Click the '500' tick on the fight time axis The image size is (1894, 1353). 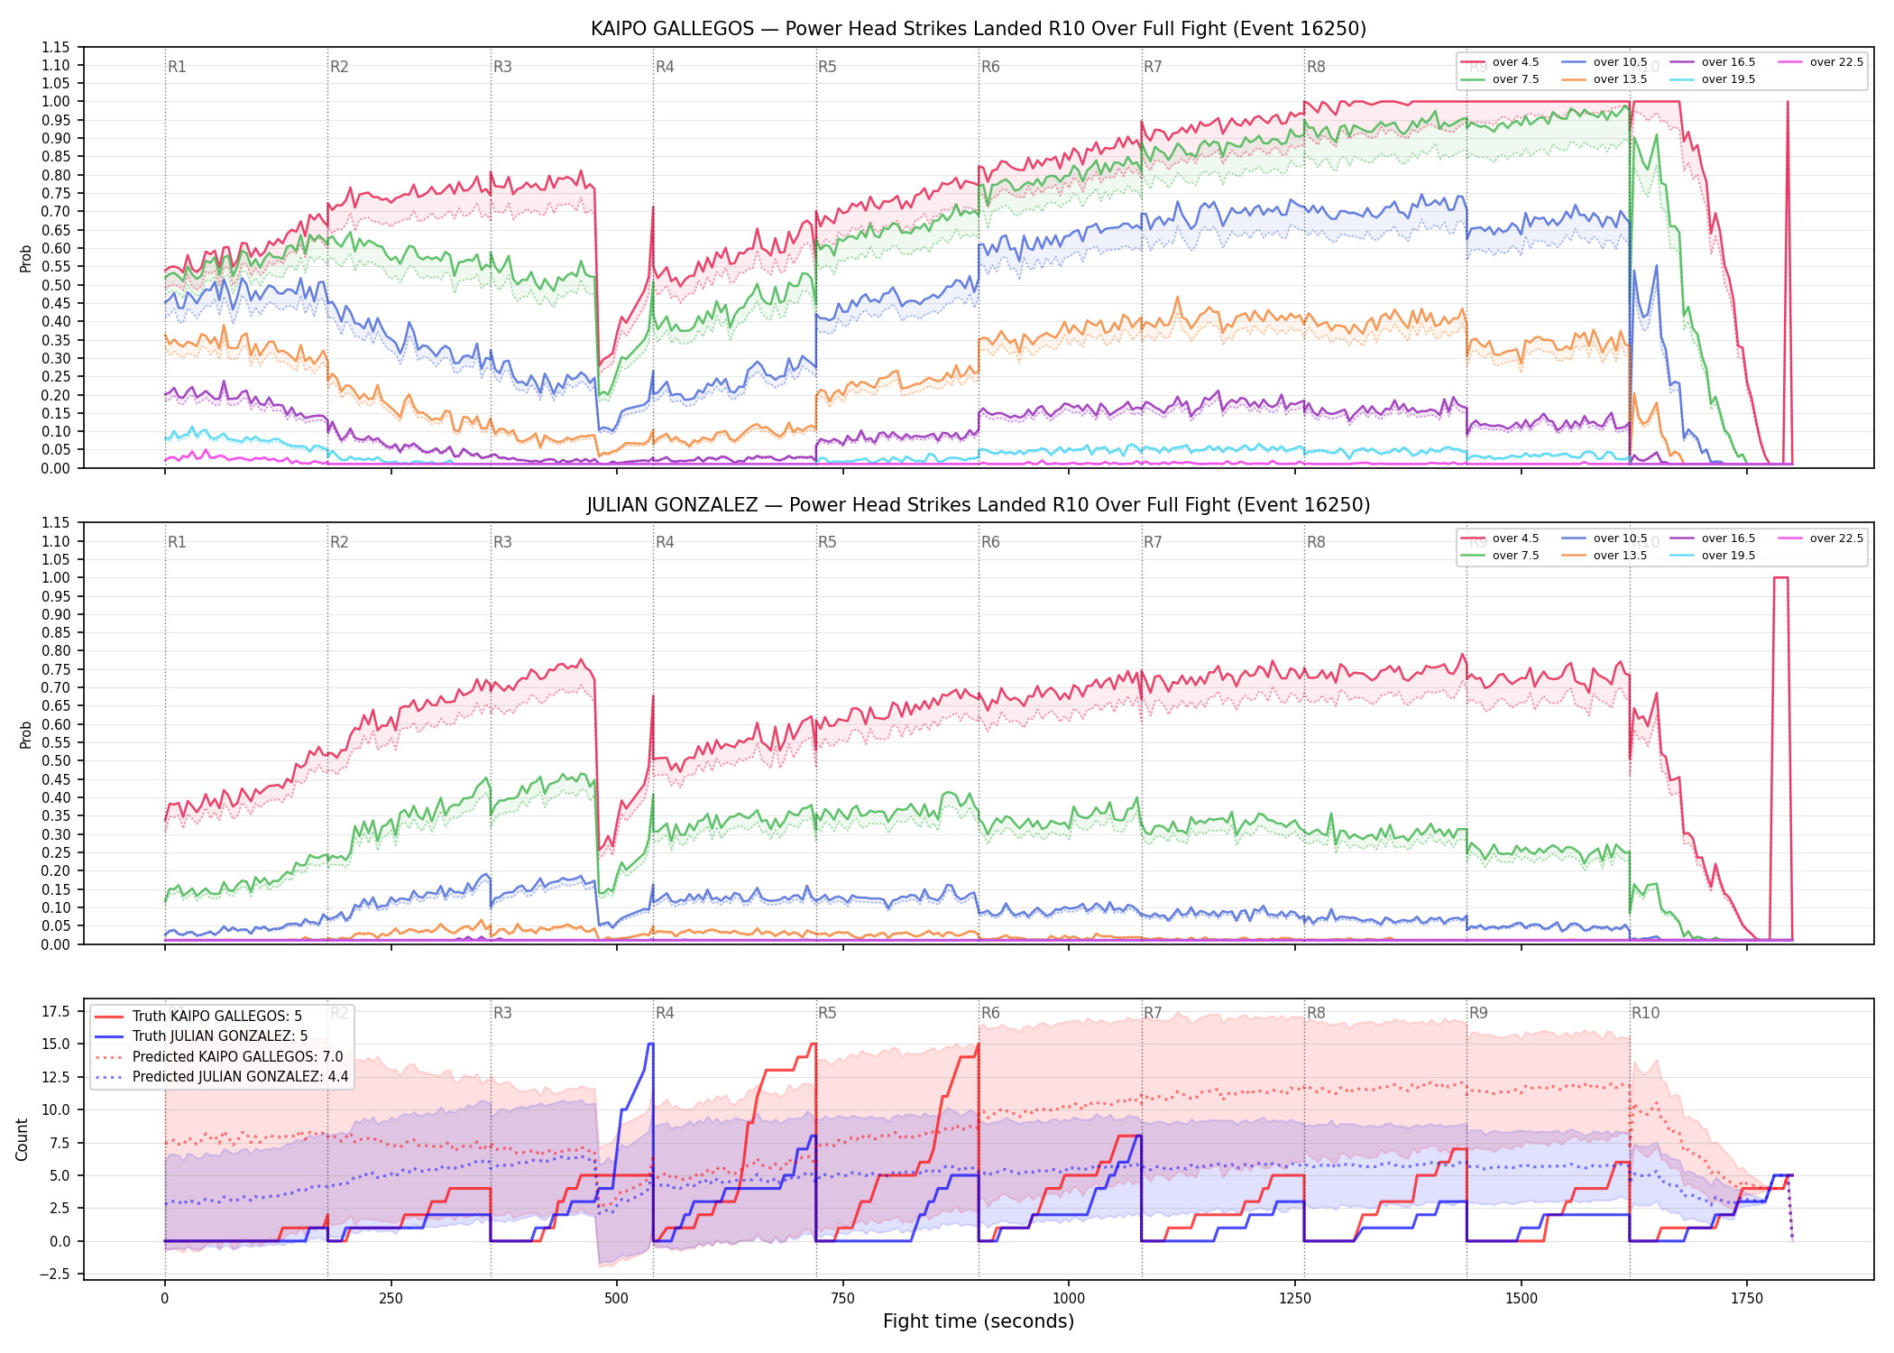617,1299
